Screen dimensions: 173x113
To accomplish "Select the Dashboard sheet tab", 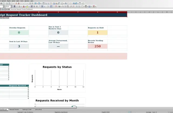I will tap(4, 110).
